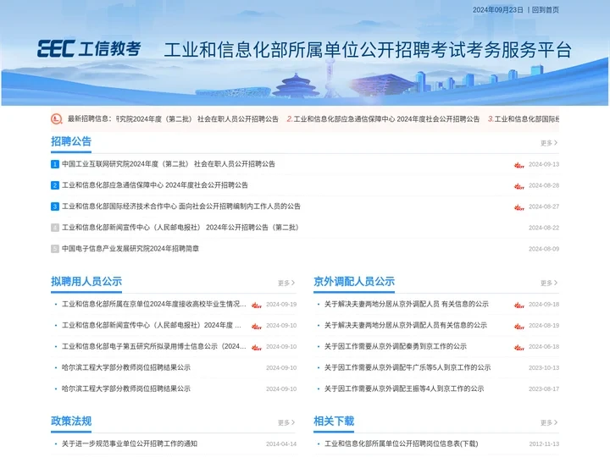Click grey number 4 badge in 招聘公告

pyautogui.click(x=55, y=228)
